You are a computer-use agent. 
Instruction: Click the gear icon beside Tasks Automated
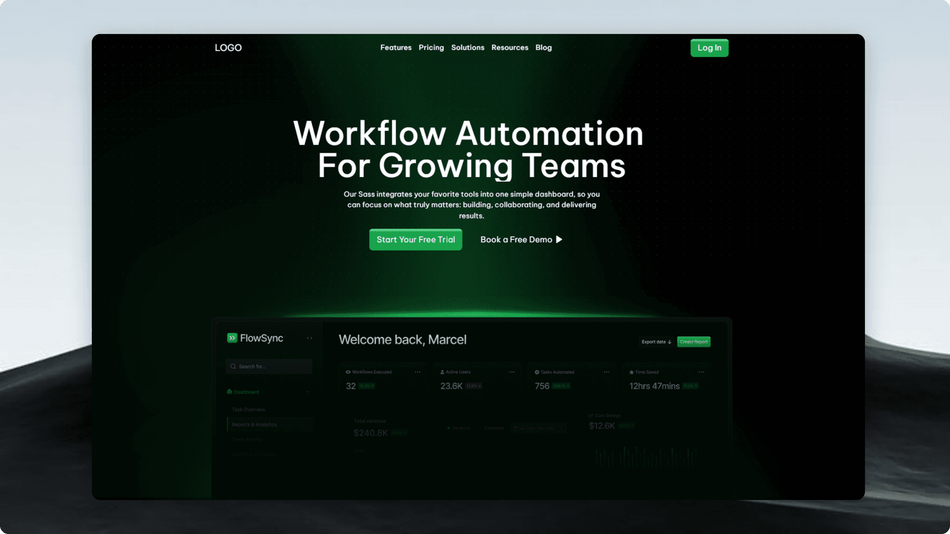coord(537,372)
